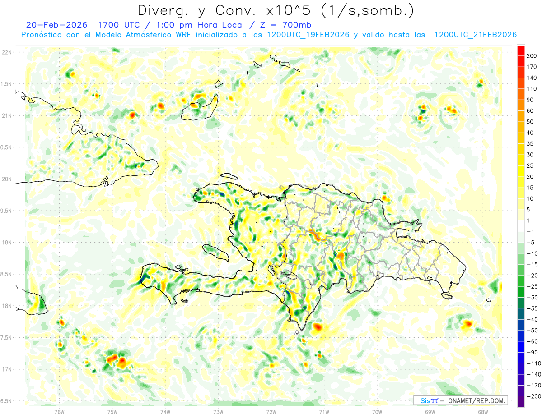Click the colorbar value '-140'

tap(534, 374)
